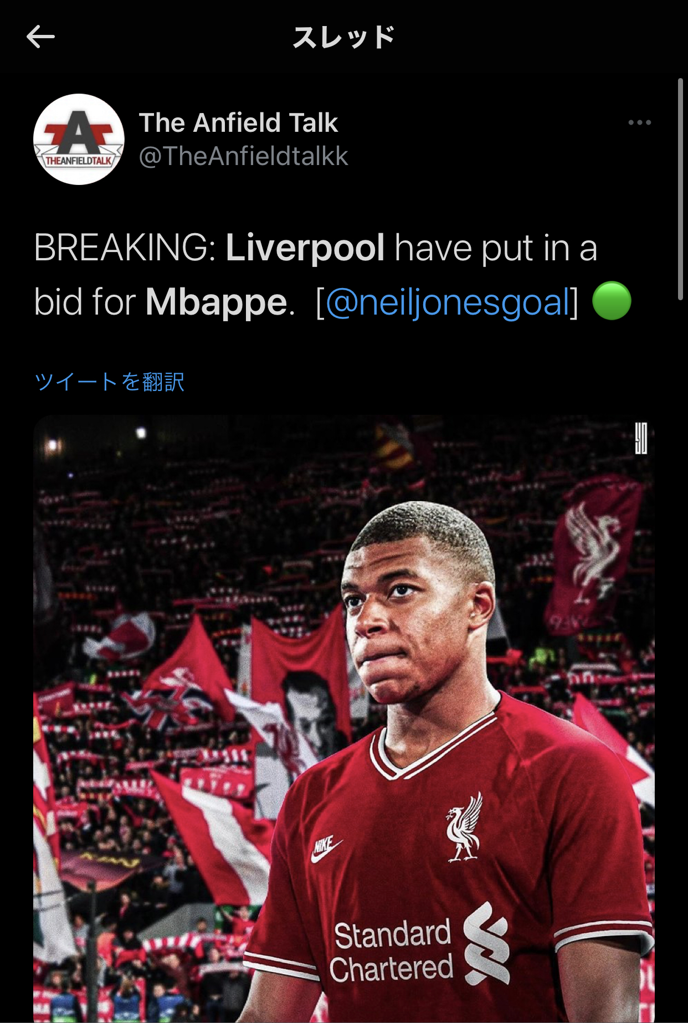Click the vertical scrollbar thumb

point(681,189)
